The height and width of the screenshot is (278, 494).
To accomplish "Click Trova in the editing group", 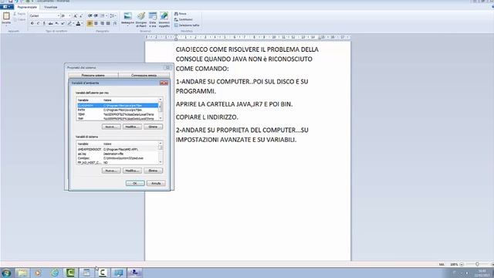I will pyautogui.click(x=181, y=14).
